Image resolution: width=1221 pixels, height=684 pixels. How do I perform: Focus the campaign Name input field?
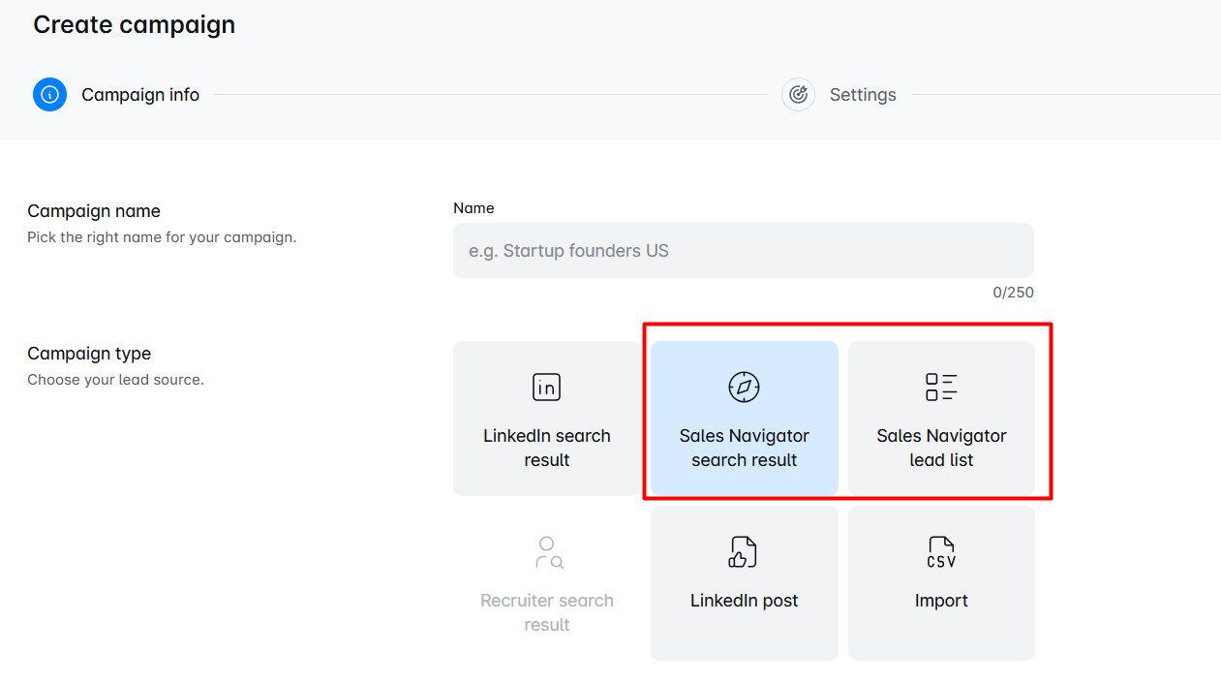click(x=743, y=251)
